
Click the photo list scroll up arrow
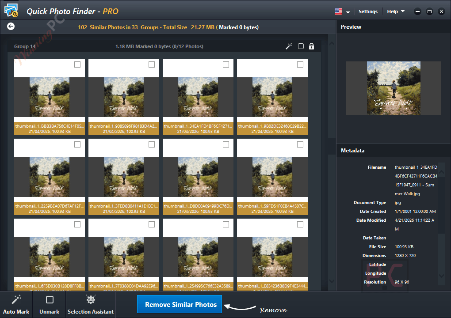pyautogui.click(x=332, y=44)
